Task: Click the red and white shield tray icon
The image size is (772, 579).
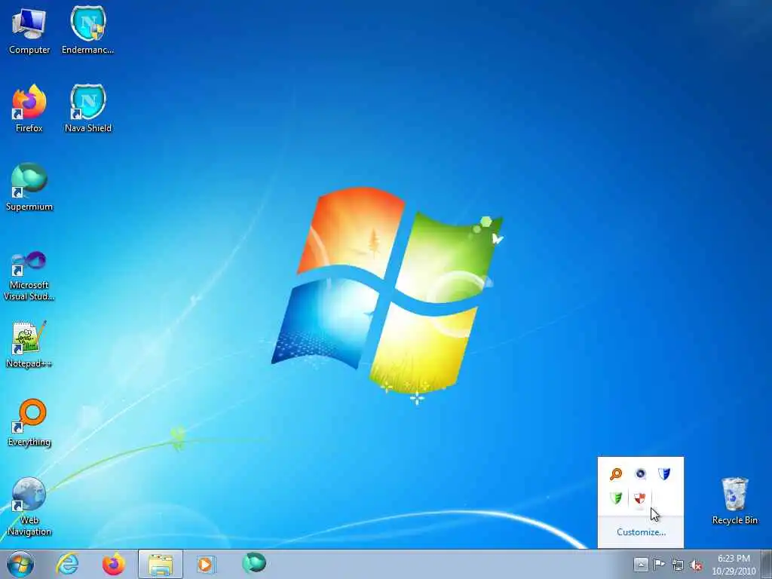Action: coord(639,498)
